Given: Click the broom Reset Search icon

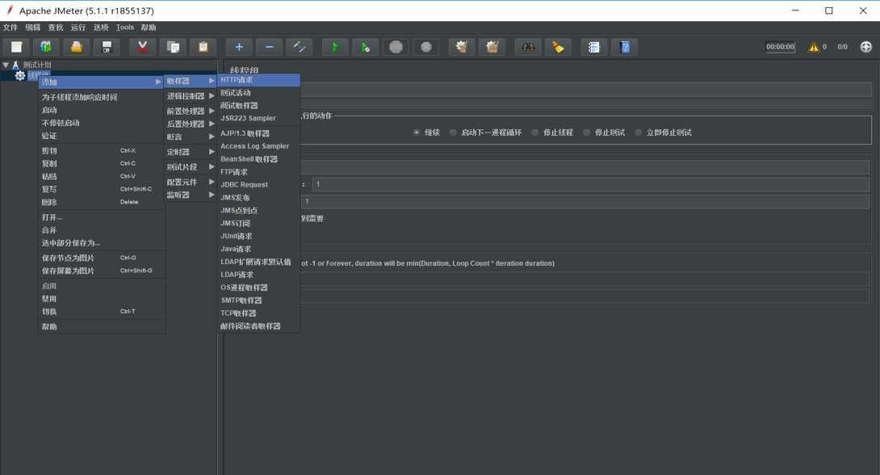Looking at the screenshot, I should tap(559, 47).
